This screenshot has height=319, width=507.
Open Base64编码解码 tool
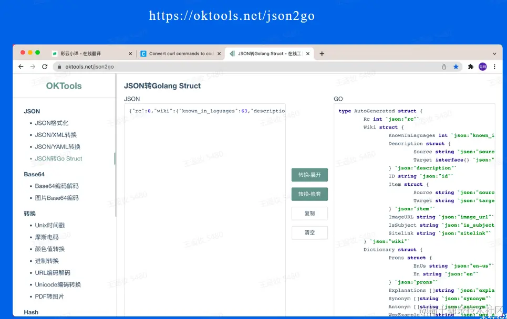pos(57,186)
